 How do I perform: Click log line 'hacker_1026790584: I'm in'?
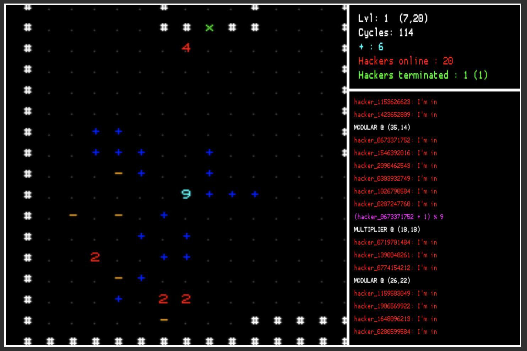[395, 191]
